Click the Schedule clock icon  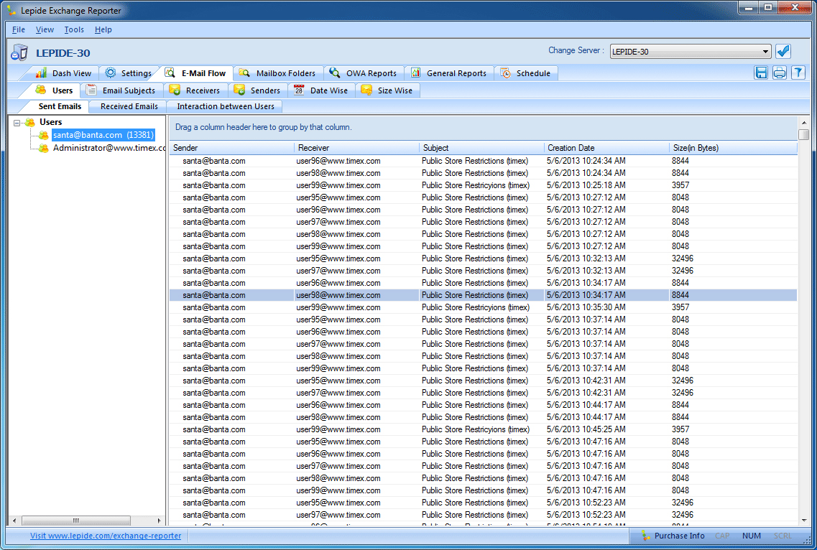pos(505,73)
